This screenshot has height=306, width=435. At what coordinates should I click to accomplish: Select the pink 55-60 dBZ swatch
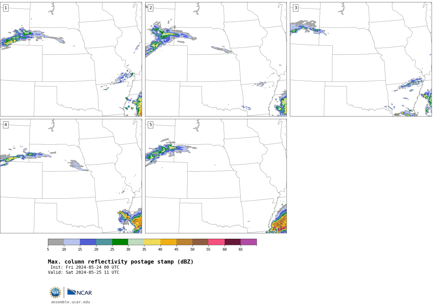(216, 242)
